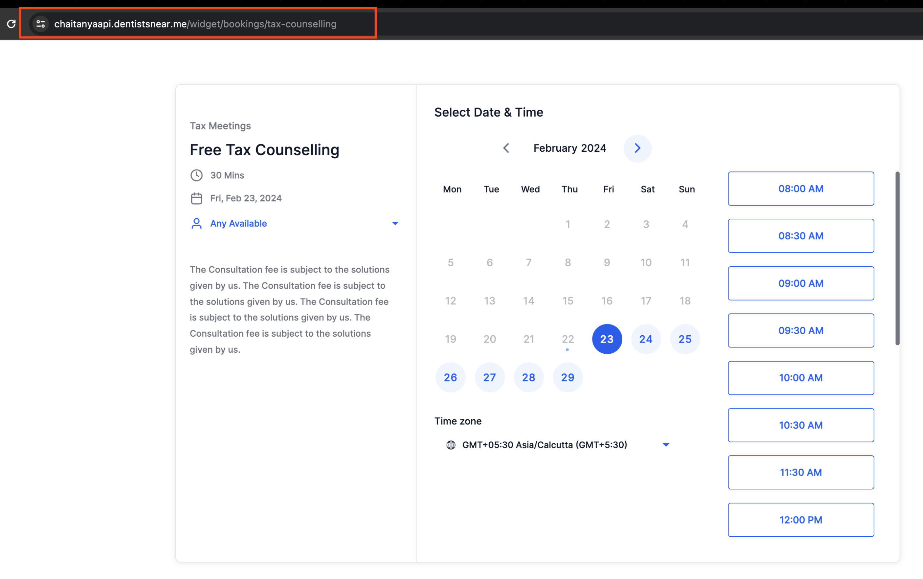Click the Mon weekday header
The height and width of the screenshot is (579, 923).
pyautogui.click(x=452, y=189)
